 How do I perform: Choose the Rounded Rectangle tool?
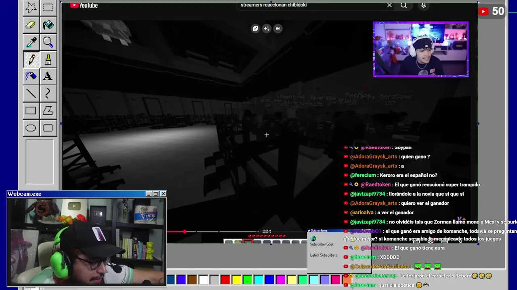tap(48, 128)
